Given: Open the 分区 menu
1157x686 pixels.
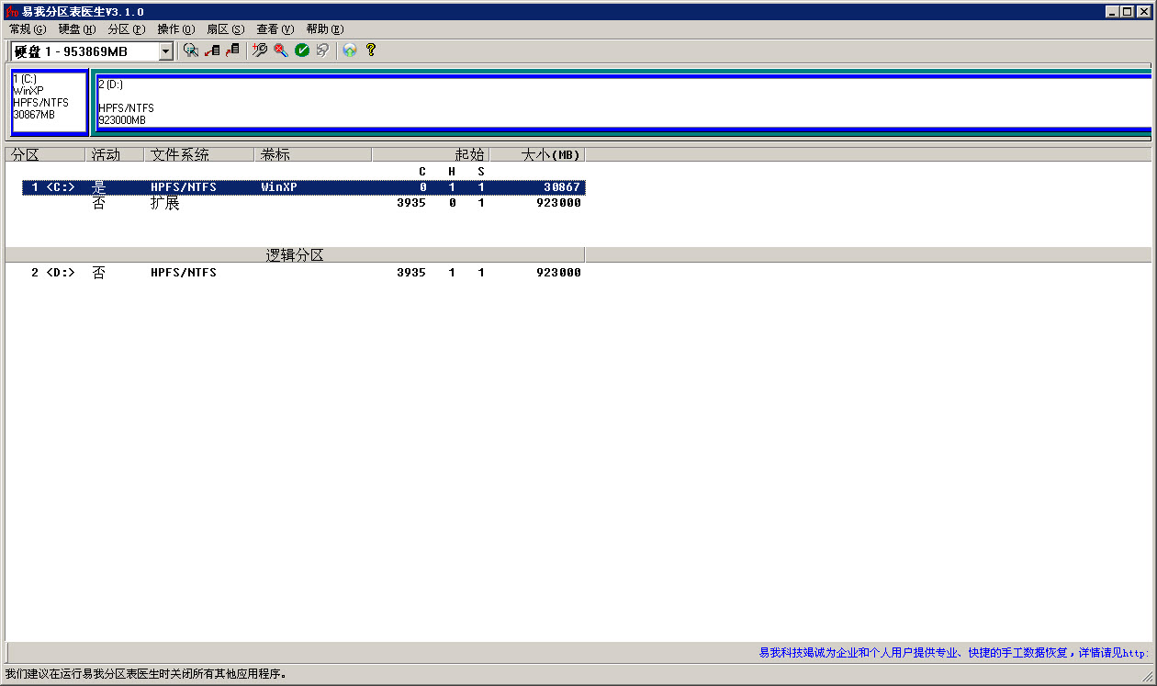Looking at the screenshot, I should click(x=126, y=29).
